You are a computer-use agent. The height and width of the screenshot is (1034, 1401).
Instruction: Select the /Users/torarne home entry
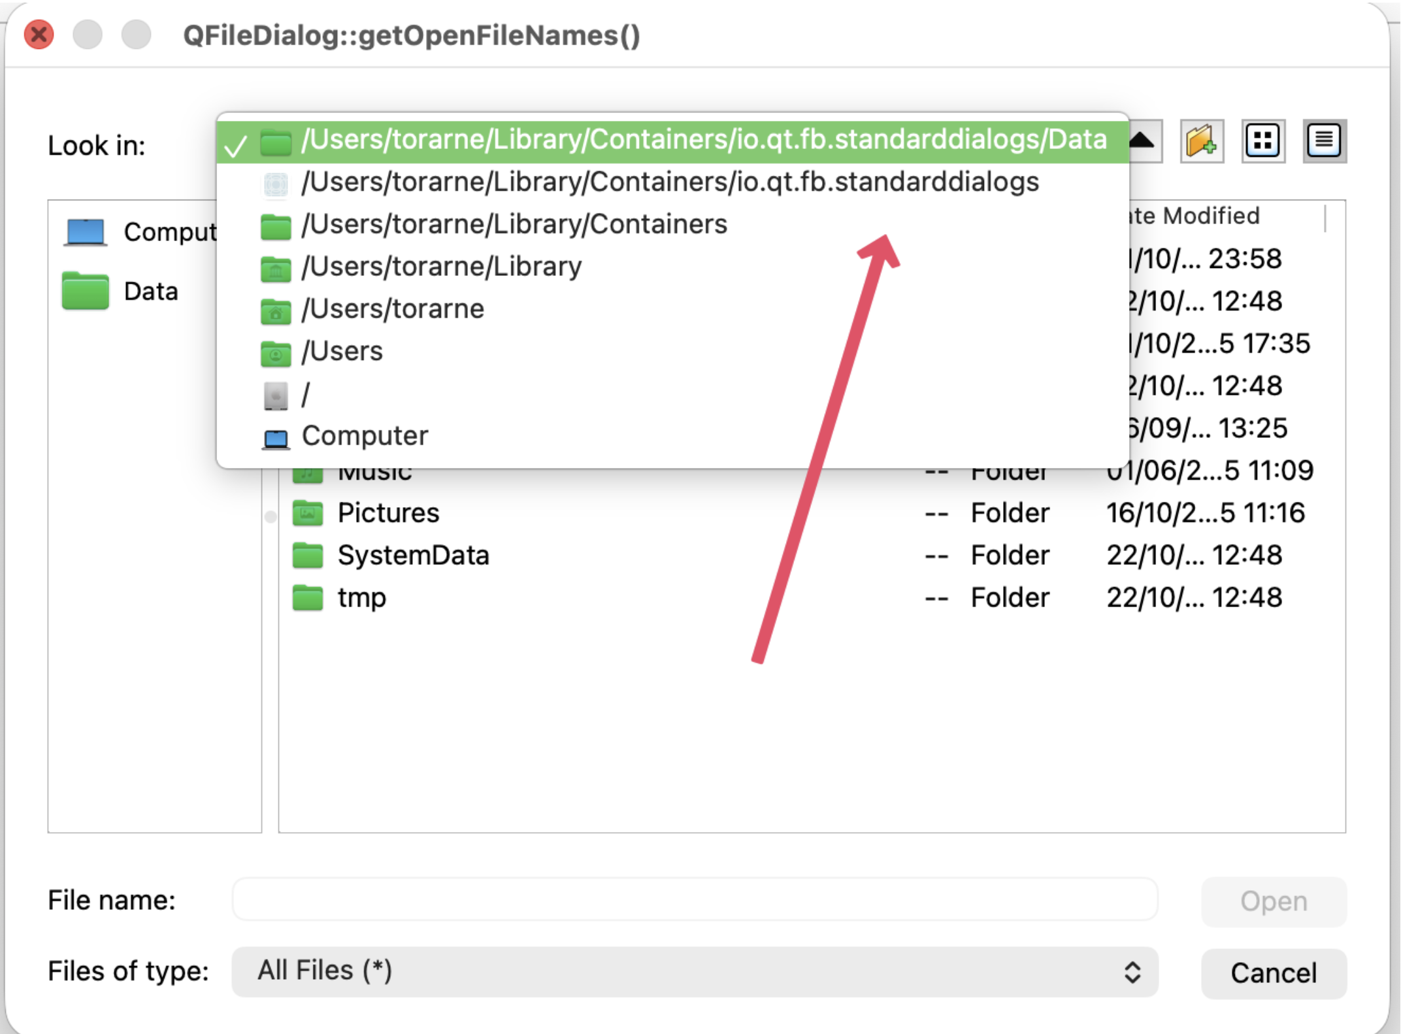coord(392,309)
